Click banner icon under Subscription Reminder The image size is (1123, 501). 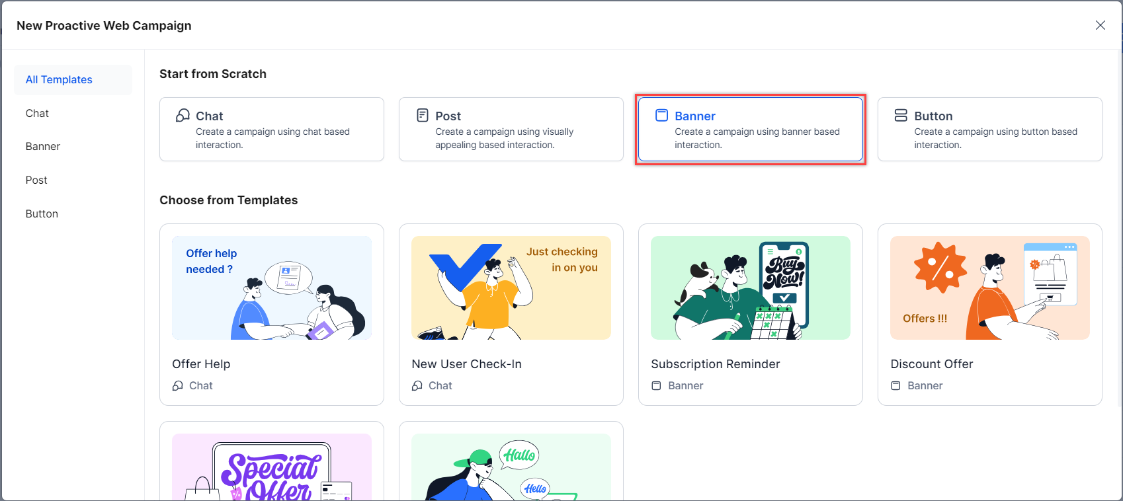[x=656, y=386]
